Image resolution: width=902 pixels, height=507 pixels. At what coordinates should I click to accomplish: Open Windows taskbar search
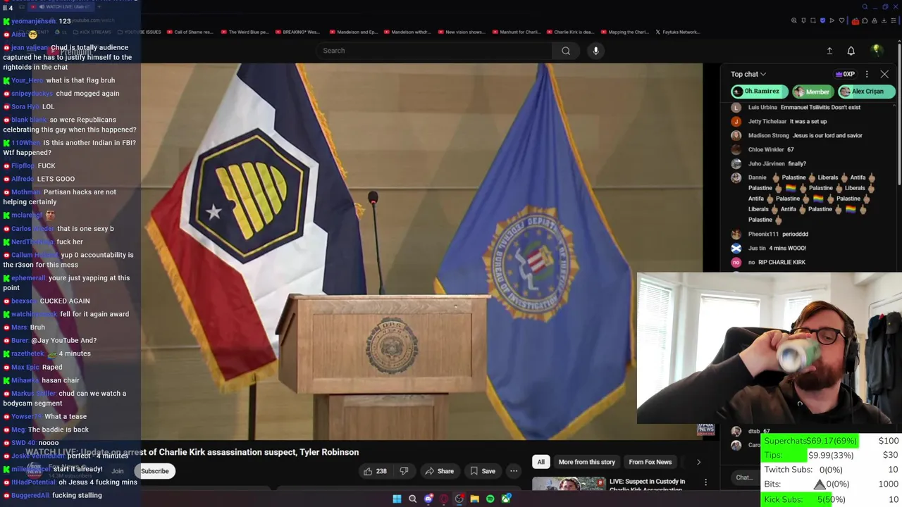point(412,499)
